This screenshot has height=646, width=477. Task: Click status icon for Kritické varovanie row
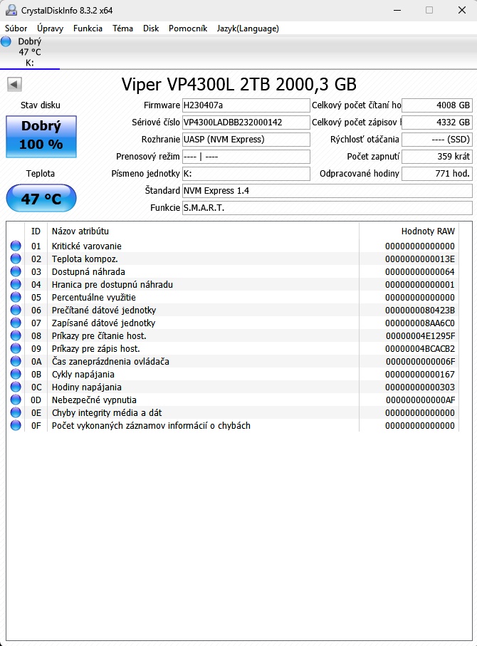coord(16,246)
